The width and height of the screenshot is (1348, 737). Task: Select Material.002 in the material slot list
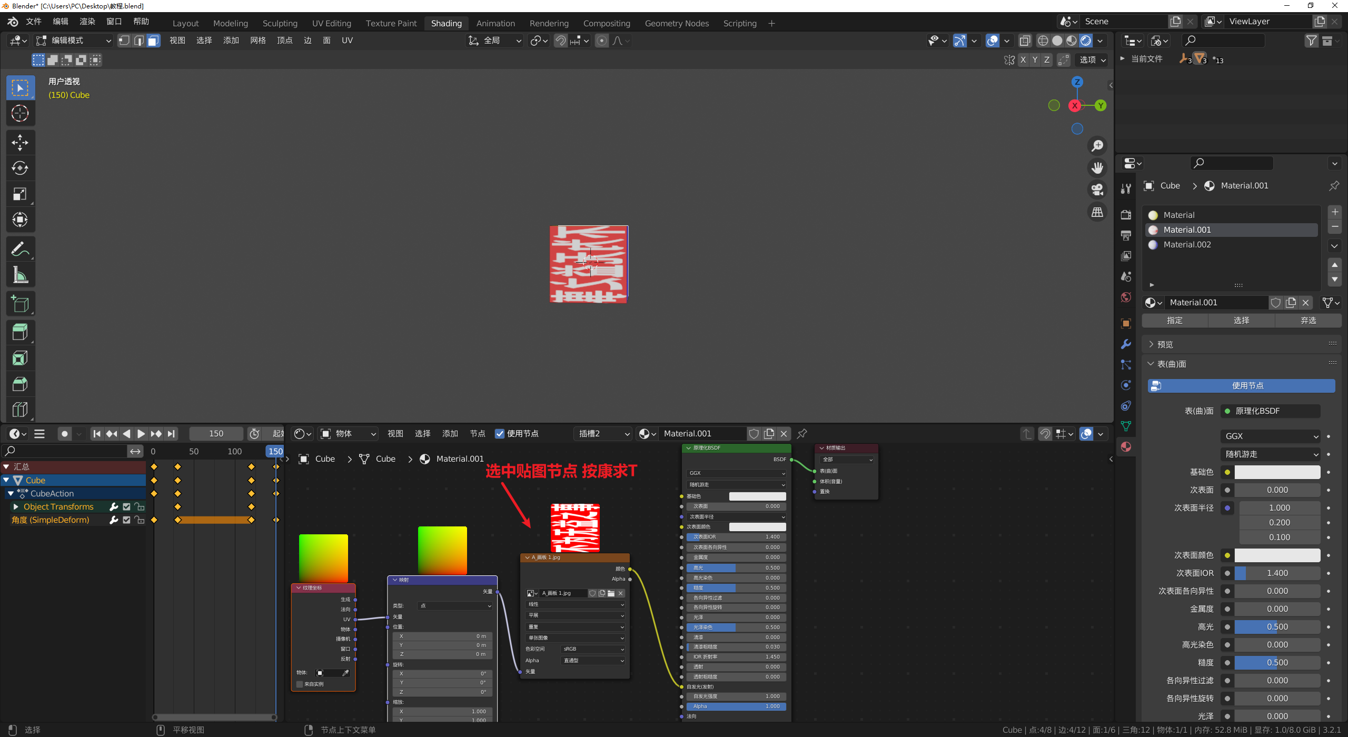tap(1187, 245)
